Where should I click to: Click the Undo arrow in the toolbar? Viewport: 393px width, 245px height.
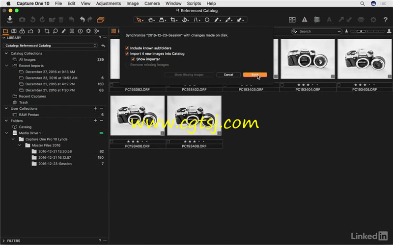[x=82, y=20]
